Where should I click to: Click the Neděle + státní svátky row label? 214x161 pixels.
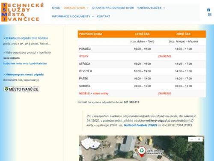pyautogui.click(x=94, y=94)
